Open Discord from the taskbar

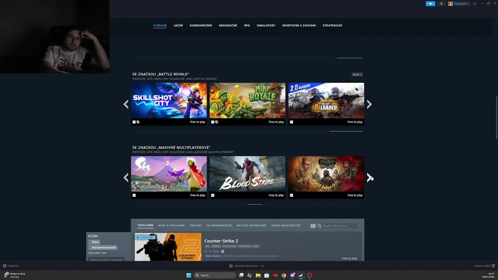point(292,275)
